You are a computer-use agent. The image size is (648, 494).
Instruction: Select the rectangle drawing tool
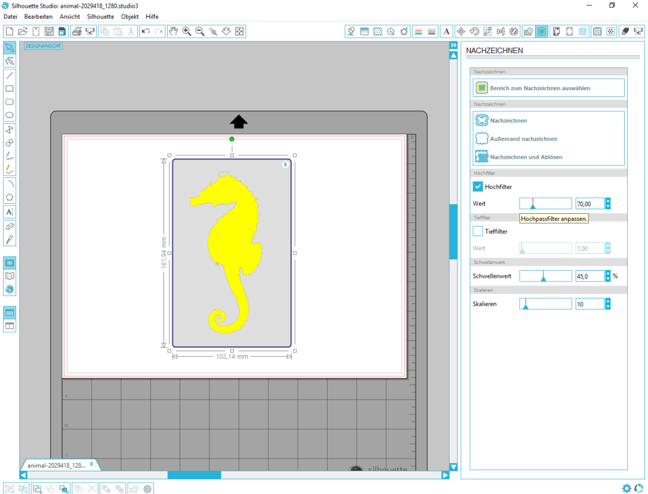[10, 88]
